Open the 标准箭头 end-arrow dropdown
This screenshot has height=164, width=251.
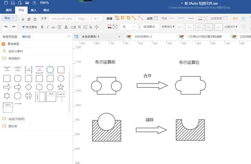pos(150,27)
